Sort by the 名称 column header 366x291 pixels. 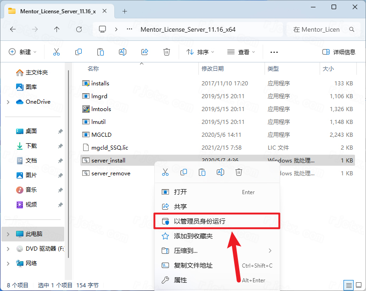click(93, 68)
